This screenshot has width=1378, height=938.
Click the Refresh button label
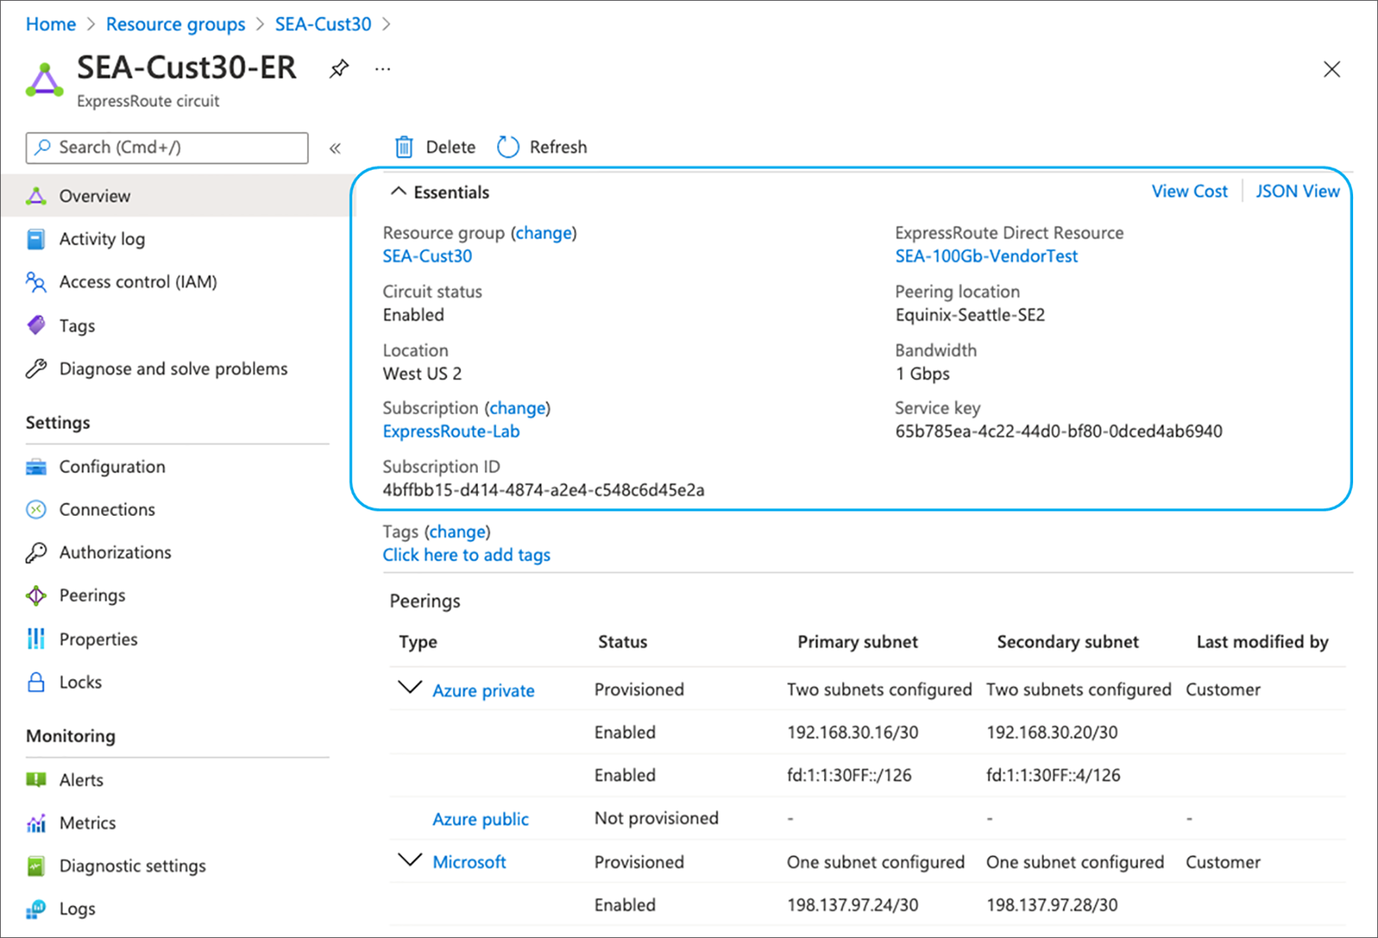tap(558, 147)
